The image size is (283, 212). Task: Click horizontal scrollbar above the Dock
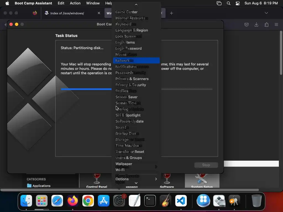[x=130, y=190]
